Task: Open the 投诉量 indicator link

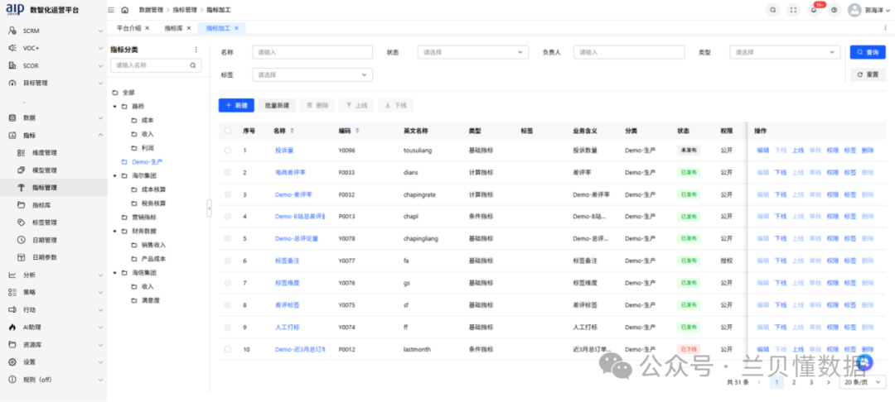Action: pos(283,151)
